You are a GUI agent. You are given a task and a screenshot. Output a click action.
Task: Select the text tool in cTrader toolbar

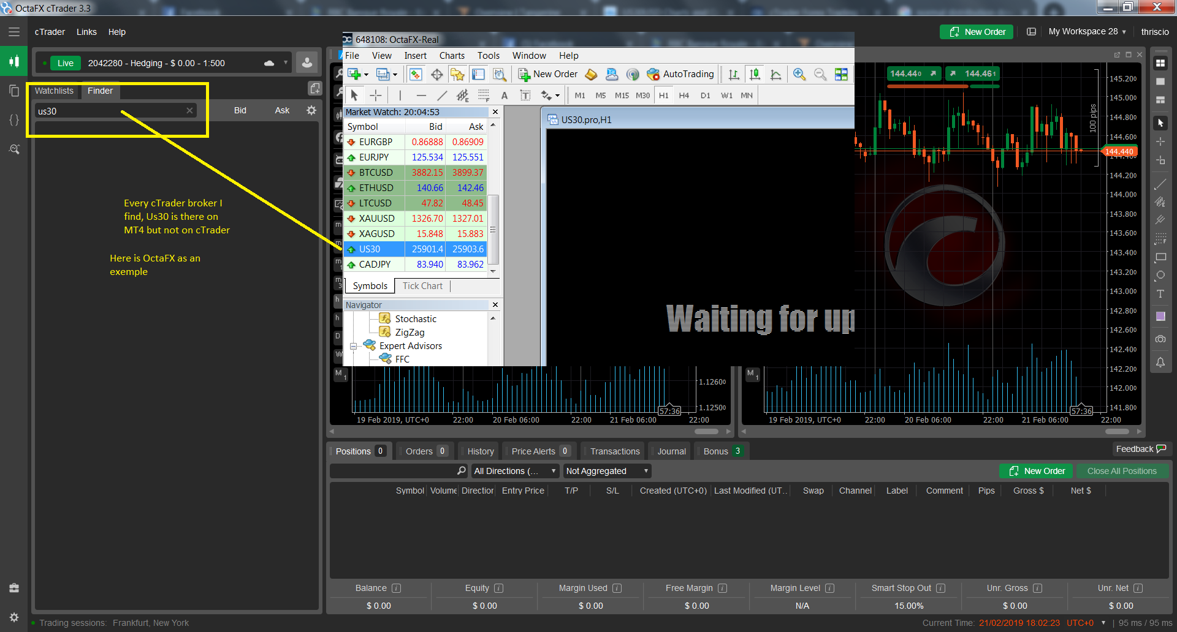1160,294
